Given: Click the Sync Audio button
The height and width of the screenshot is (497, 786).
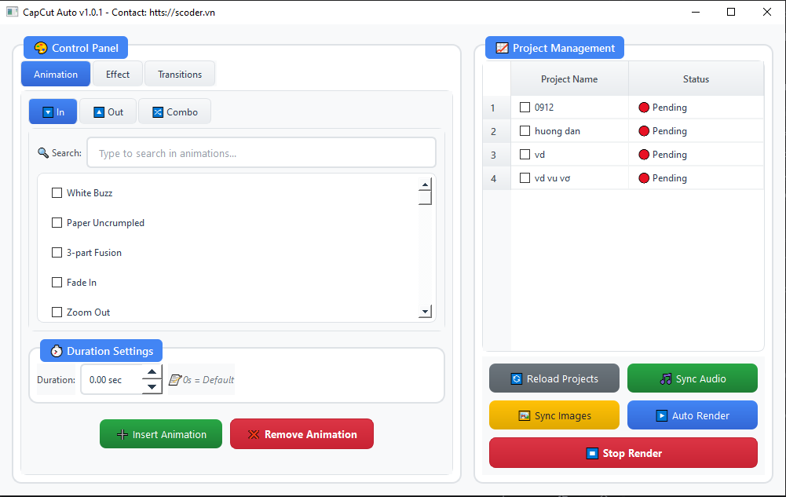Looking at the screenshot, I should (x=693, y=378).
